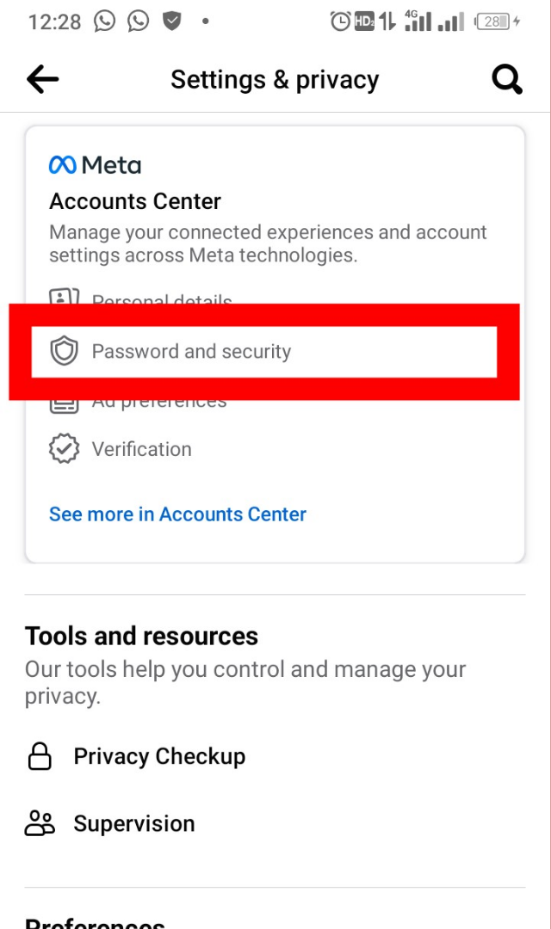
Task: Tap the alarm clock status icon
Action: (340, 22)
